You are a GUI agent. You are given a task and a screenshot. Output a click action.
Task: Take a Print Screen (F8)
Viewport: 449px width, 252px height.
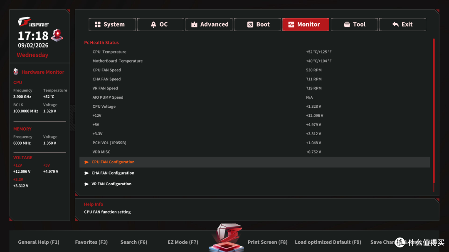[267, 242]
